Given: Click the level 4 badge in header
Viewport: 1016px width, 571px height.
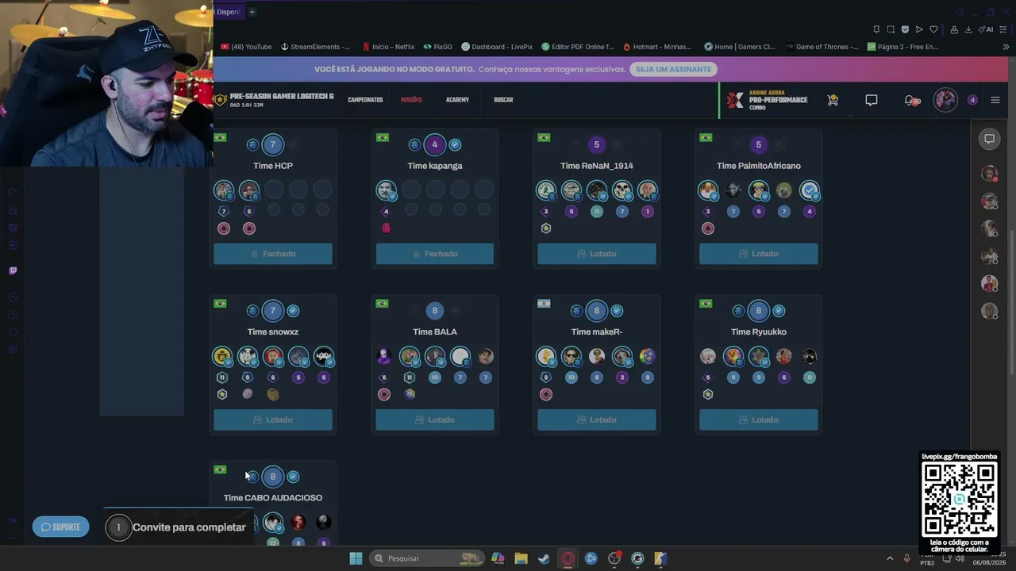Looking at the screenshot, I should click(972, 100).
